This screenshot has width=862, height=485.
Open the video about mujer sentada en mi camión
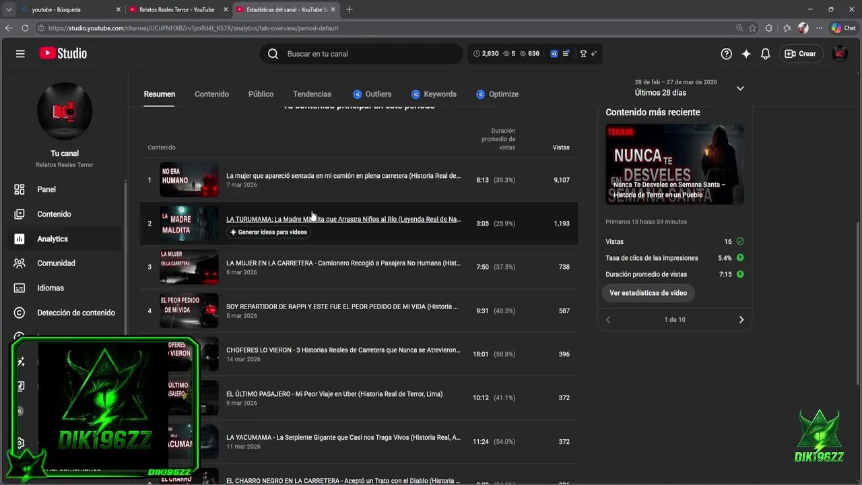click(343, 176)
